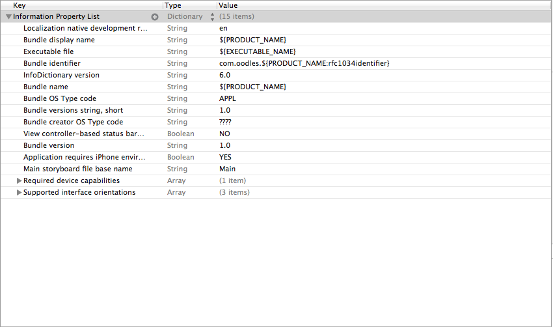
Task: Click the Value column header
Action: (x=228, y=5)
